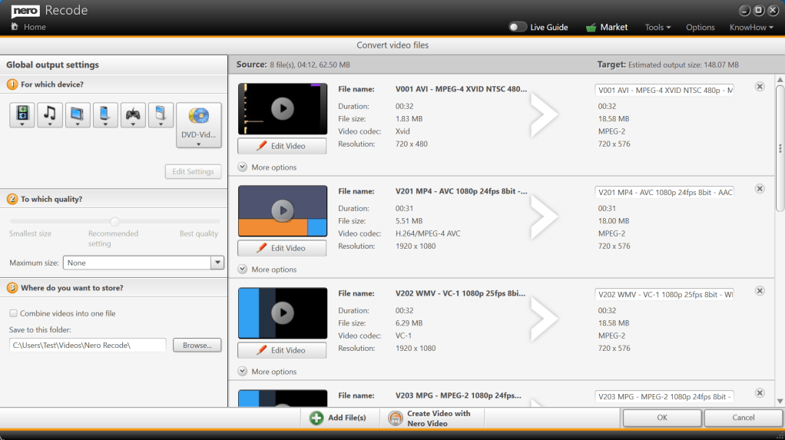
Task: Toggle the Live Guide switch
Action: (x=518, y=27)
